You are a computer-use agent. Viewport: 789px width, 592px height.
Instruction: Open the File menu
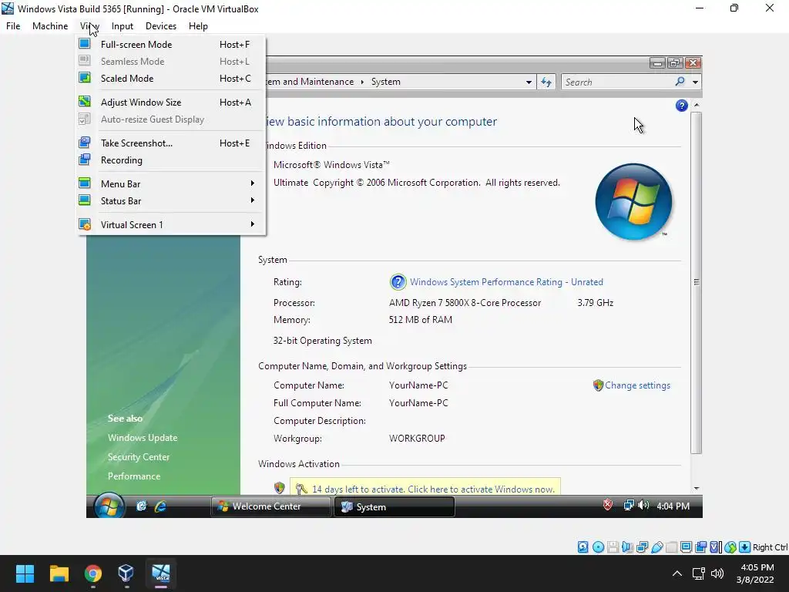coord(13,26)
